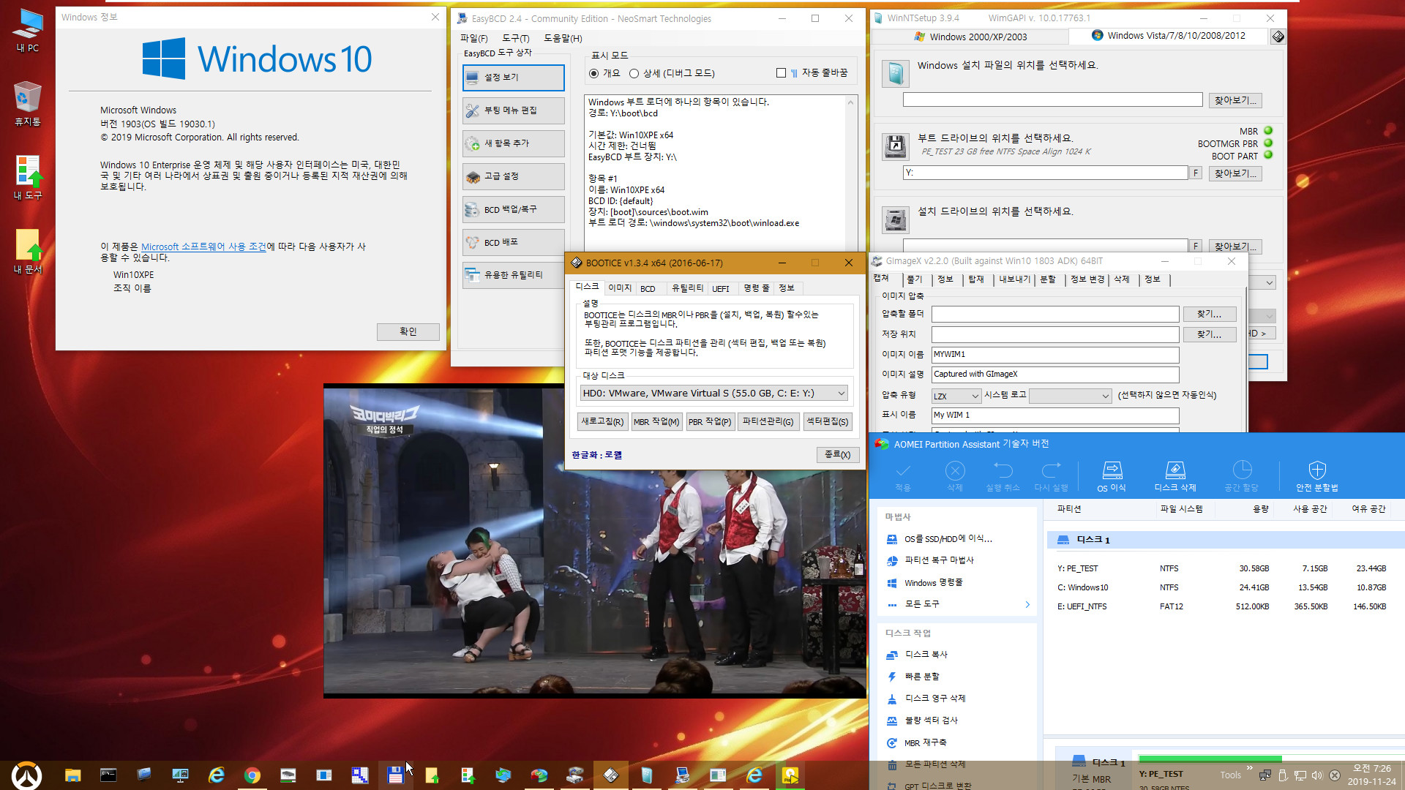Click MBR 작업(M) button in BOOTICE

(656, 422)
